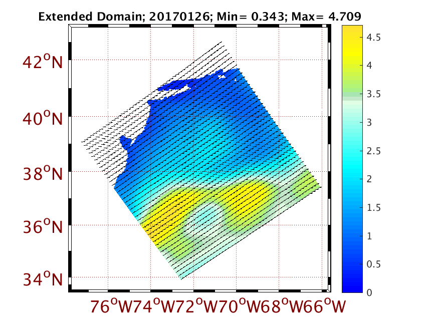Click the '38°N' latitude label
438x328 pixels.
tap(43, 173)
